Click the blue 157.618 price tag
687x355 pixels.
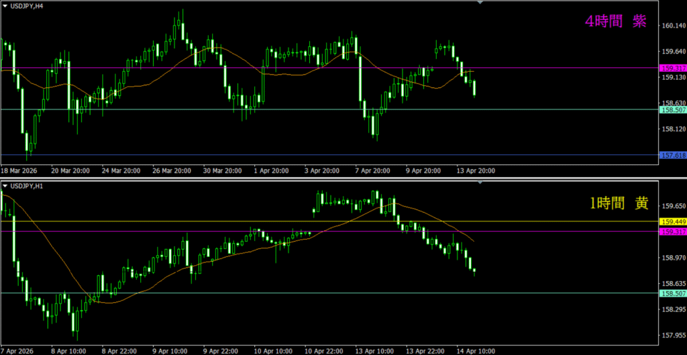pyautogui.click(x=673, y=155)
